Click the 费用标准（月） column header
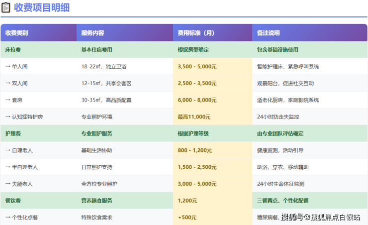 coord(196,33)
